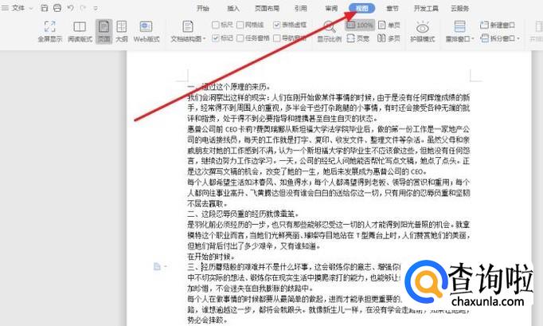Switch to Web版式 view
Screen dimensions: 543x326
146,31
